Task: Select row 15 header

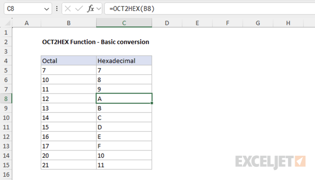Action: coord(6,165)
